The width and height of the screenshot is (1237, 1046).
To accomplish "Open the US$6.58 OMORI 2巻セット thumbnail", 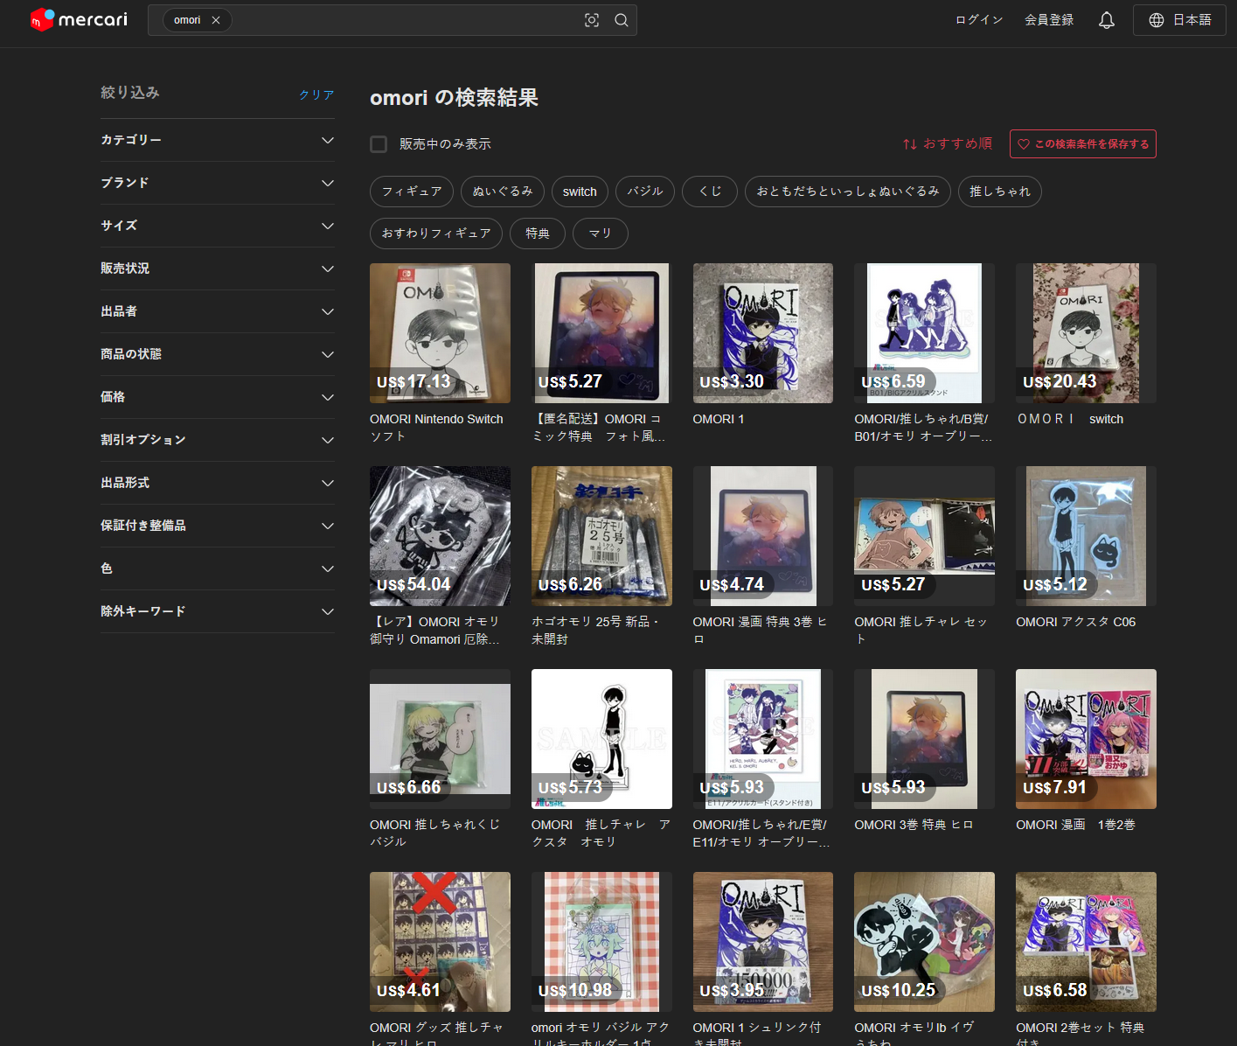I will point(1086,942).
